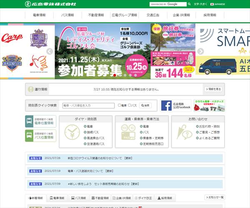Screen dimensions: 250x208
Task: Open 交通広告 main menu
Action: (153, 15)
